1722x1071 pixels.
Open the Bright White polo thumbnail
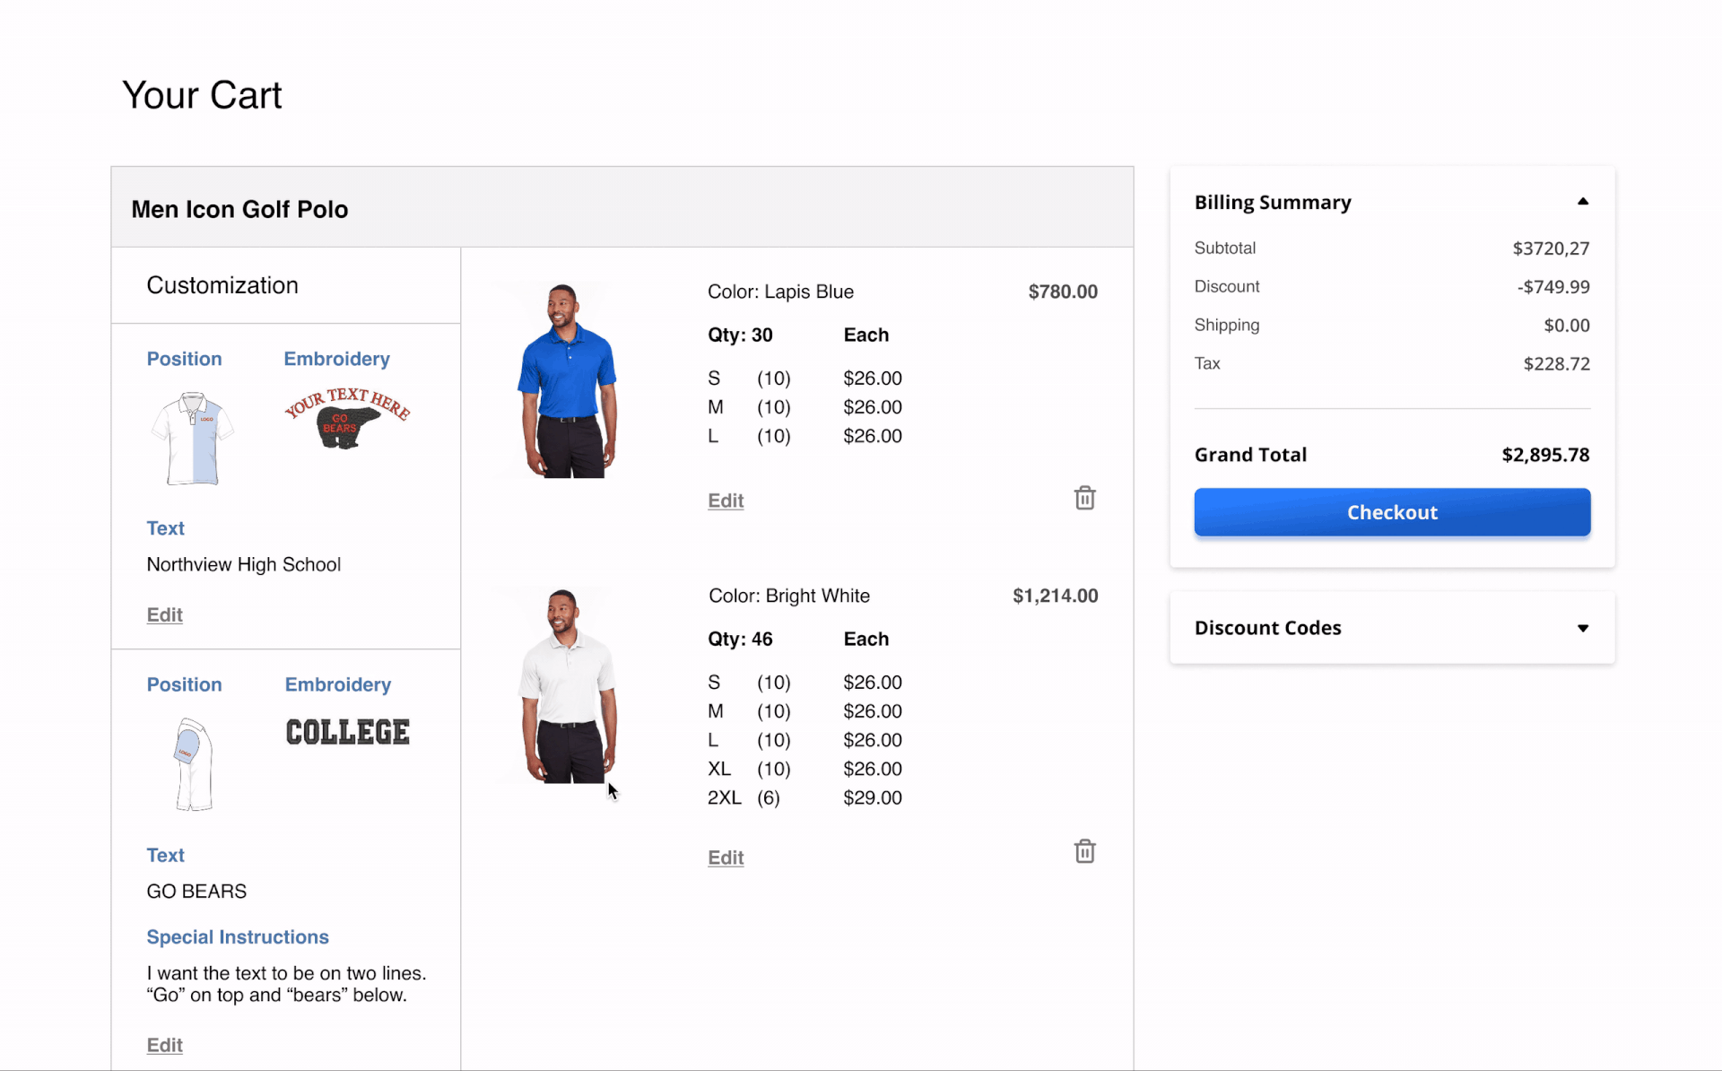(567, 686)
